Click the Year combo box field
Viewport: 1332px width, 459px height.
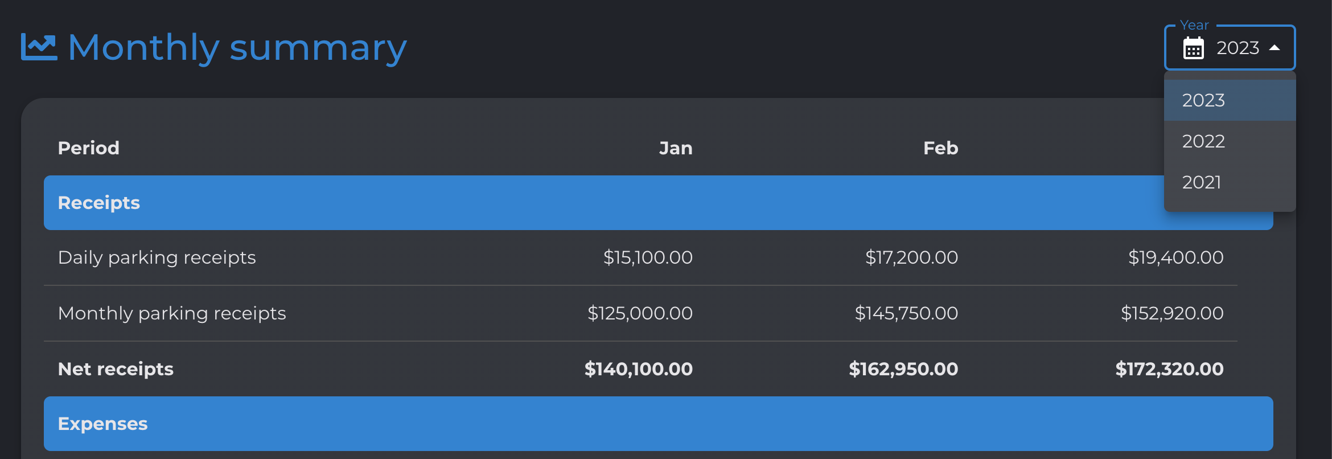click(1230, 48)
